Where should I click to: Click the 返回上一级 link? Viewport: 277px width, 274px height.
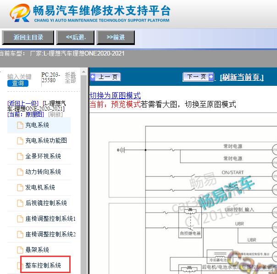pyautogui.click(x=23, y=103)
